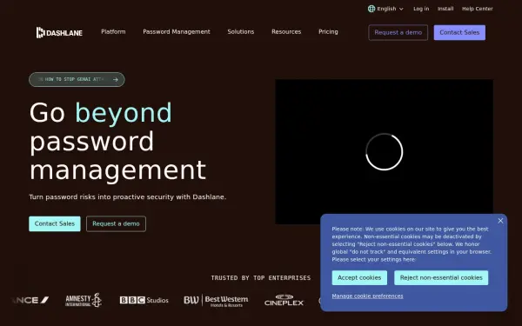522x326 pixels.
Task: Click the Cineplex logo
Action: pyautogui.click(x=284, y=300)
